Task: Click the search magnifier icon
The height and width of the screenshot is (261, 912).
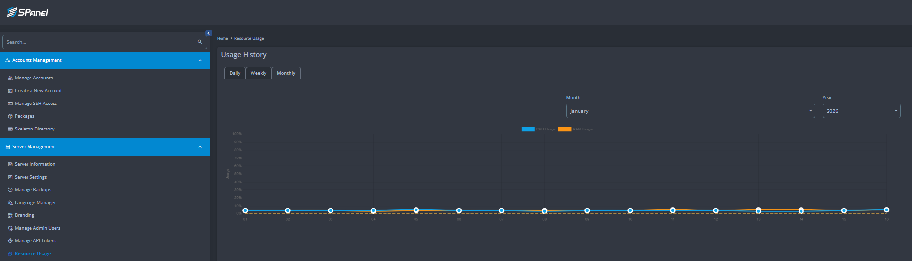Action: 200,42
